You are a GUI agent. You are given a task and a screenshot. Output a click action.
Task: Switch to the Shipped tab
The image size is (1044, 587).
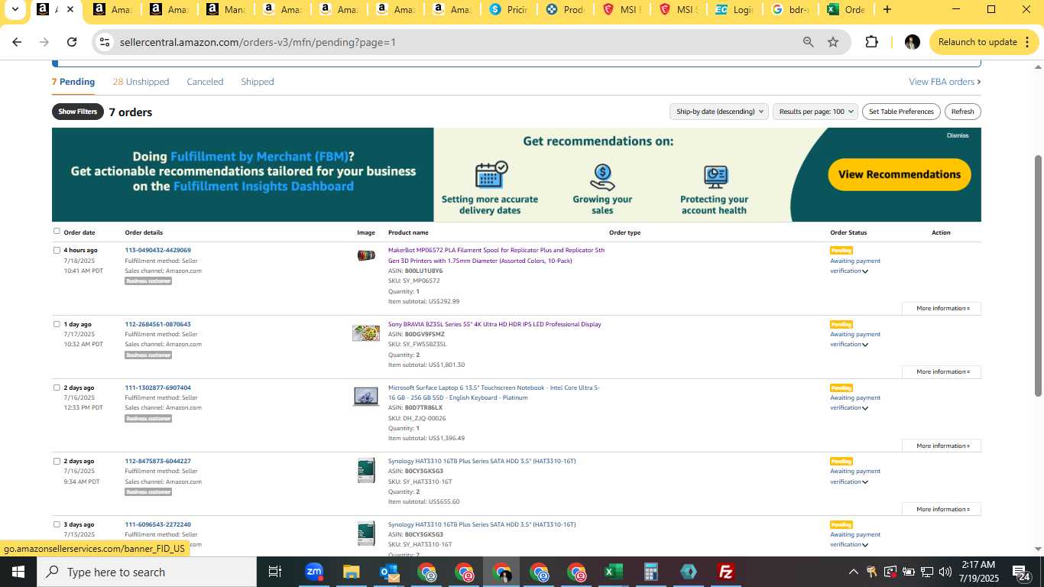257,82
